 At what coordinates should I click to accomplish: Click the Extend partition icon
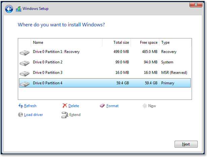(x=64, y=115)
